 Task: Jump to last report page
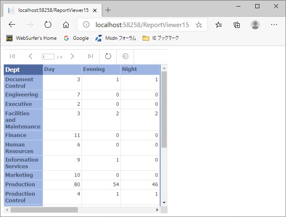point(91,56)
